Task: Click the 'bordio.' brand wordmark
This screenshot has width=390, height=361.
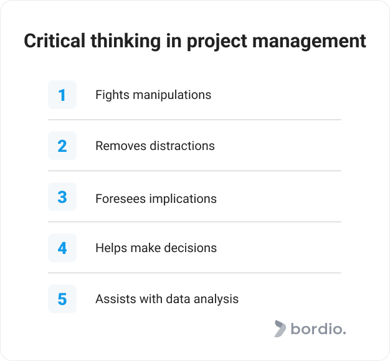Action: click(318, 329)
